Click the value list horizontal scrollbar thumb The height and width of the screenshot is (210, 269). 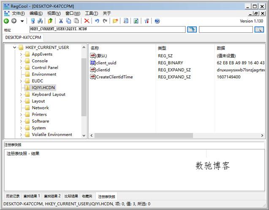coord(144,136)
